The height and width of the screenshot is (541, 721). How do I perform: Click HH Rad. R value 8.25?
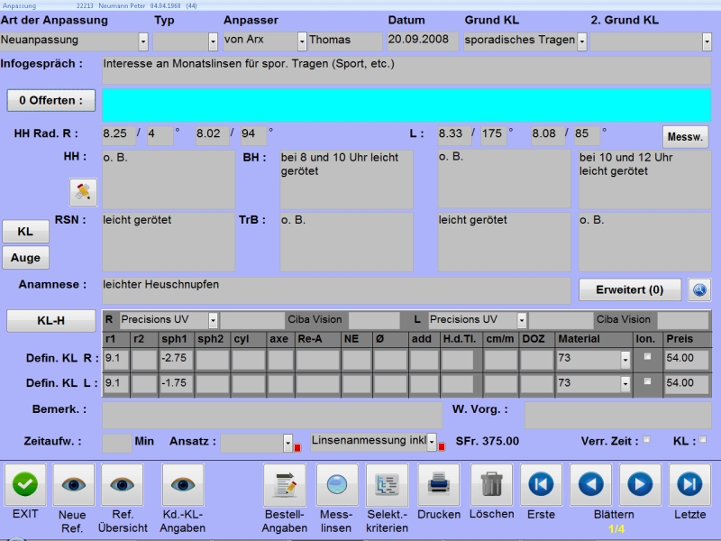(x=119, y=135)
